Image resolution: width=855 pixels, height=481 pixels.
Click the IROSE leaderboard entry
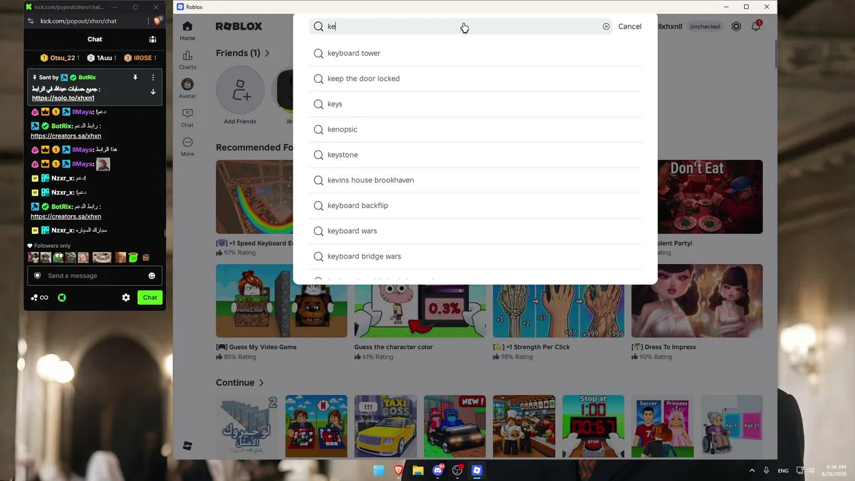(140, 58)
